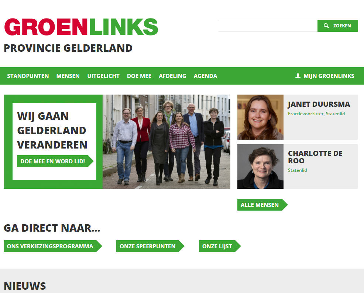The width and height of the screenshot is (364, 293).
Task: Click the user icon beside Mijn GroenLinks
Action: [298, 76]
